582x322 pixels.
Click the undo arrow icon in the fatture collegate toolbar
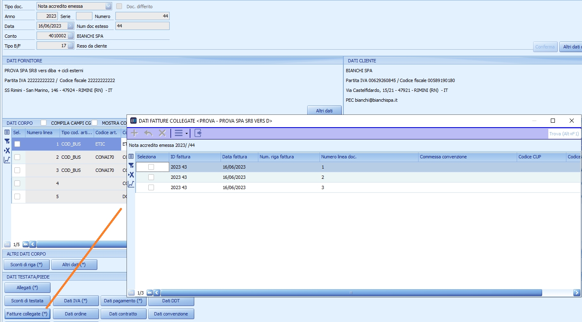pos(148,133)
